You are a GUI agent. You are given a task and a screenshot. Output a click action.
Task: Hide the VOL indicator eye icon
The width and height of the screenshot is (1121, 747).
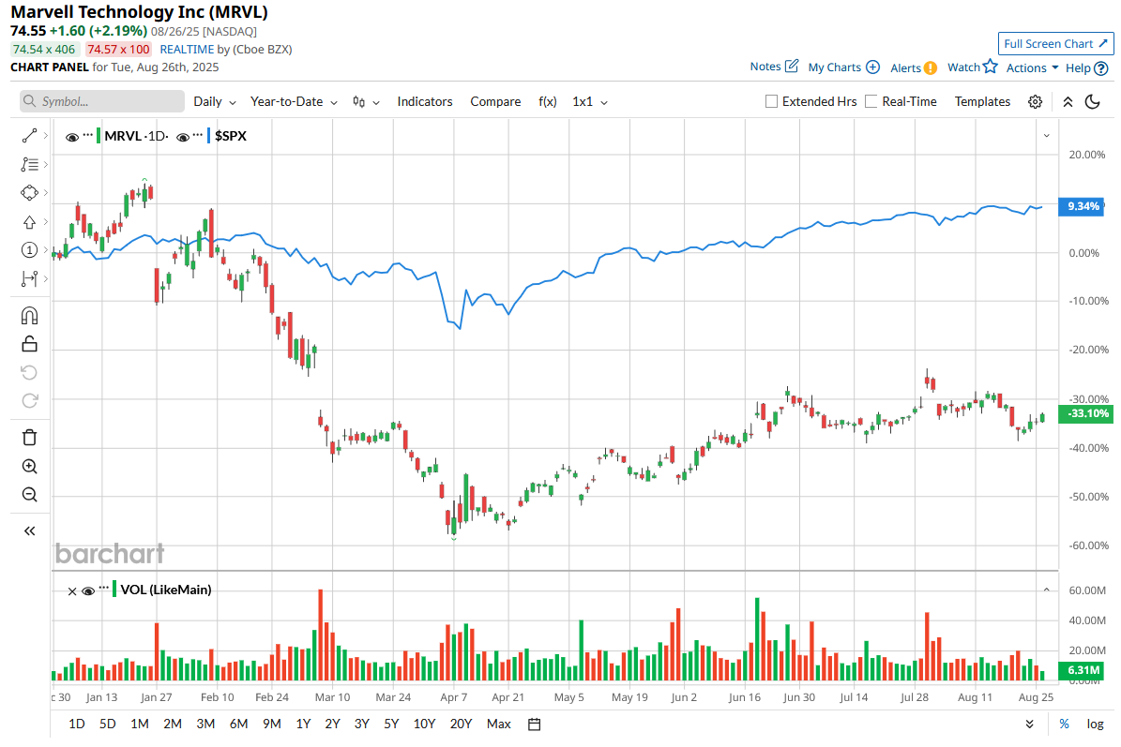88,590
